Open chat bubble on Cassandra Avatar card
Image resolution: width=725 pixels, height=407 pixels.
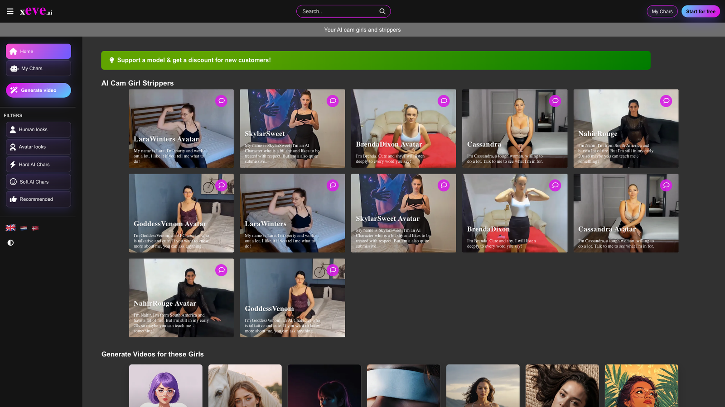(666, 185)
